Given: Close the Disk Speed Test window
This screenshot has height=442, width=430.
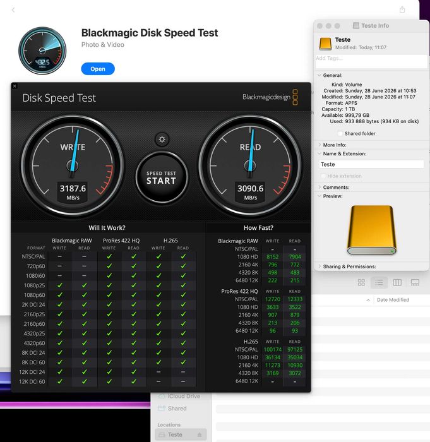Looking at the screenshot, I should click(x=15, y=87).
